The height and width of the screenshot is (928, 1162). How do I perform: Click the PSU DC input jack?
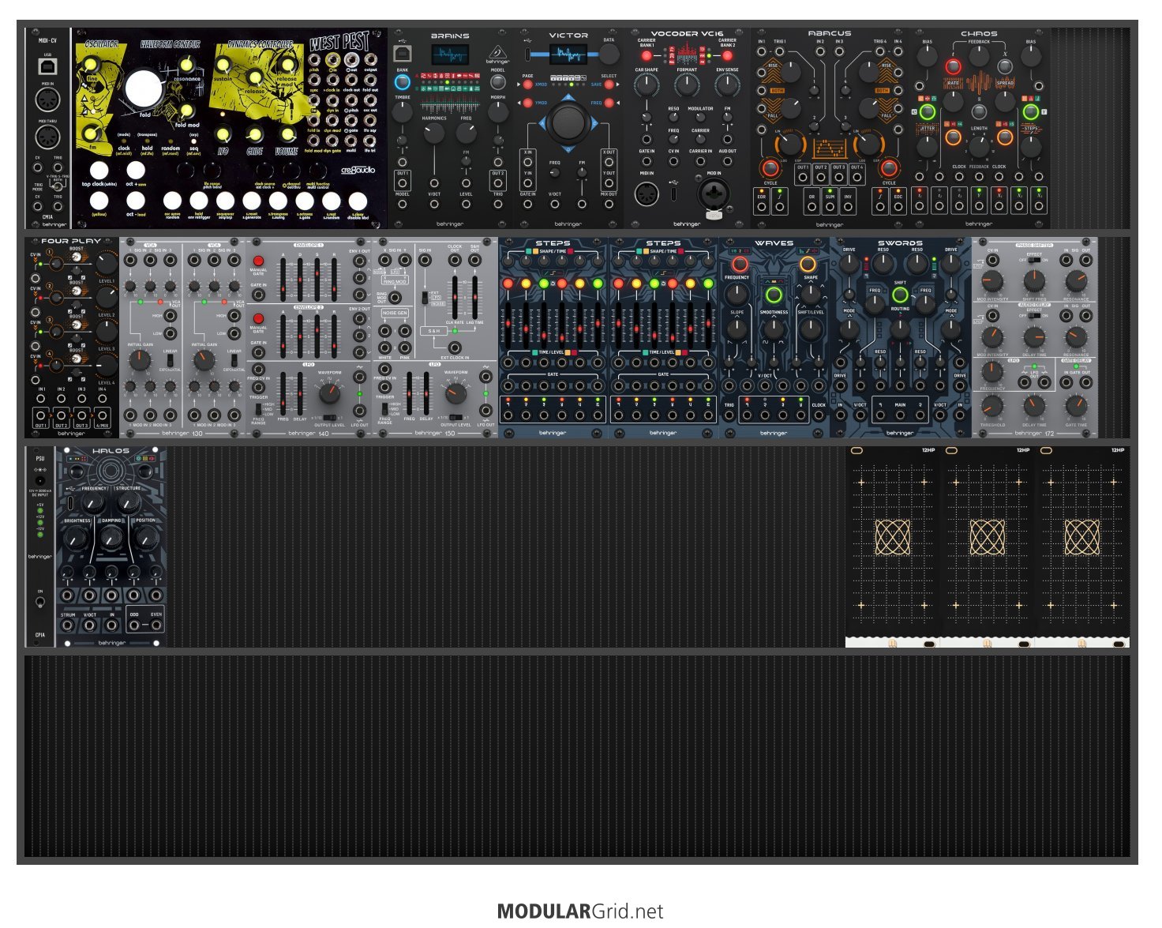[40, 479]
